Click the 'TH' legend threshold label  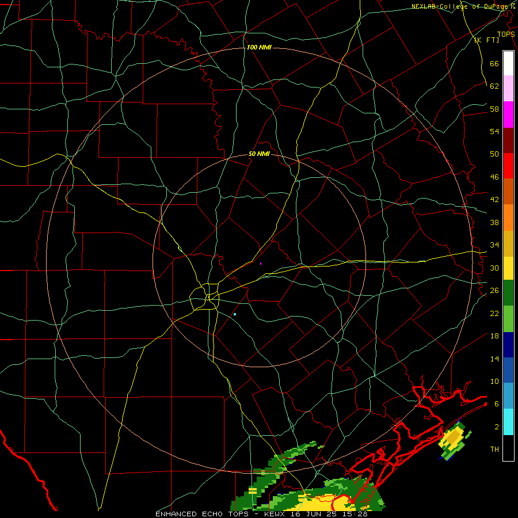(x=494, y=450)
